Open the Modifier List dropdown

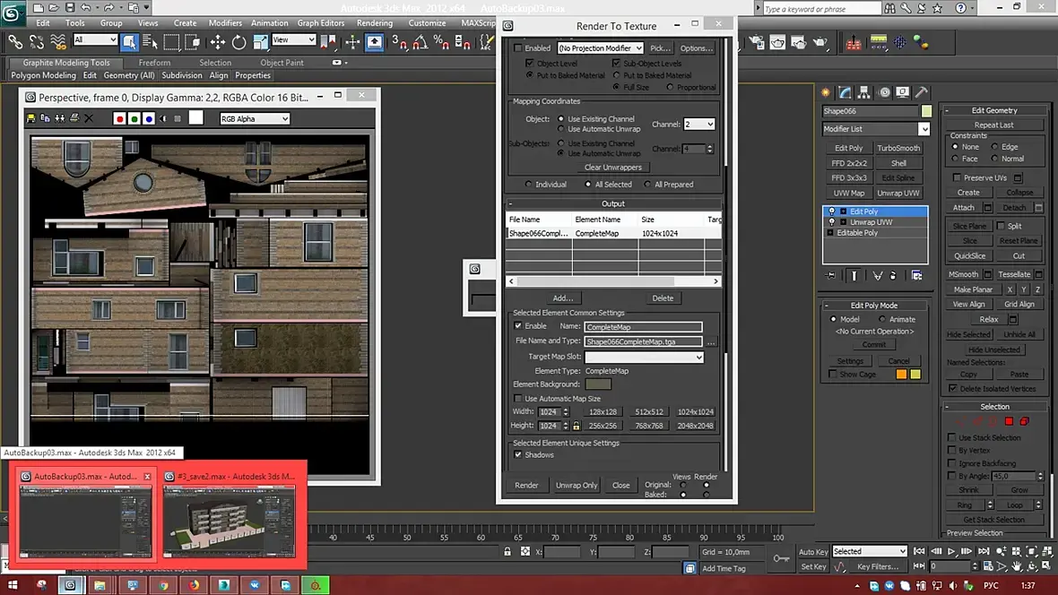pyautogui.click(x=924, y=129)
